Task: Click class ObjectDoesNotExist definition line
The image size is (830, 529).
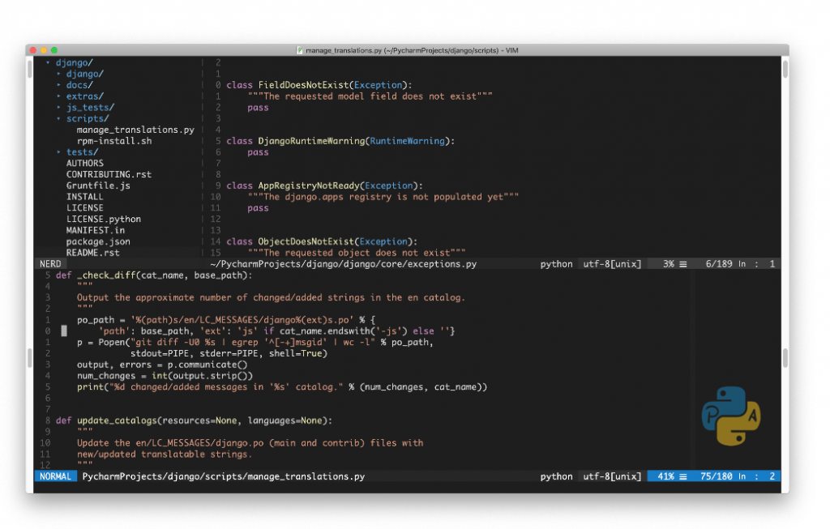Action: [322, 241]
